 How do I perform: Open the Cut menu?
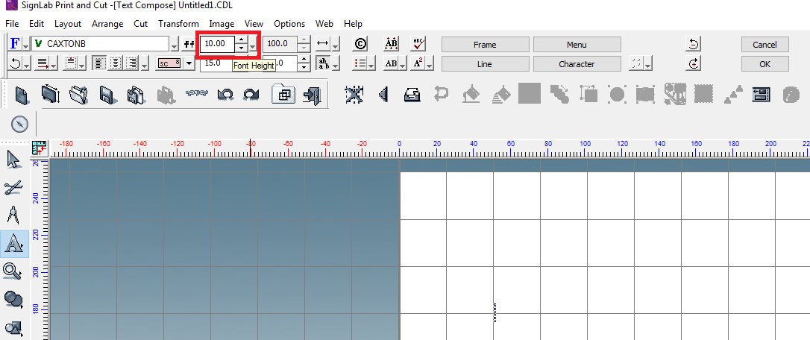tap(140, 24)
